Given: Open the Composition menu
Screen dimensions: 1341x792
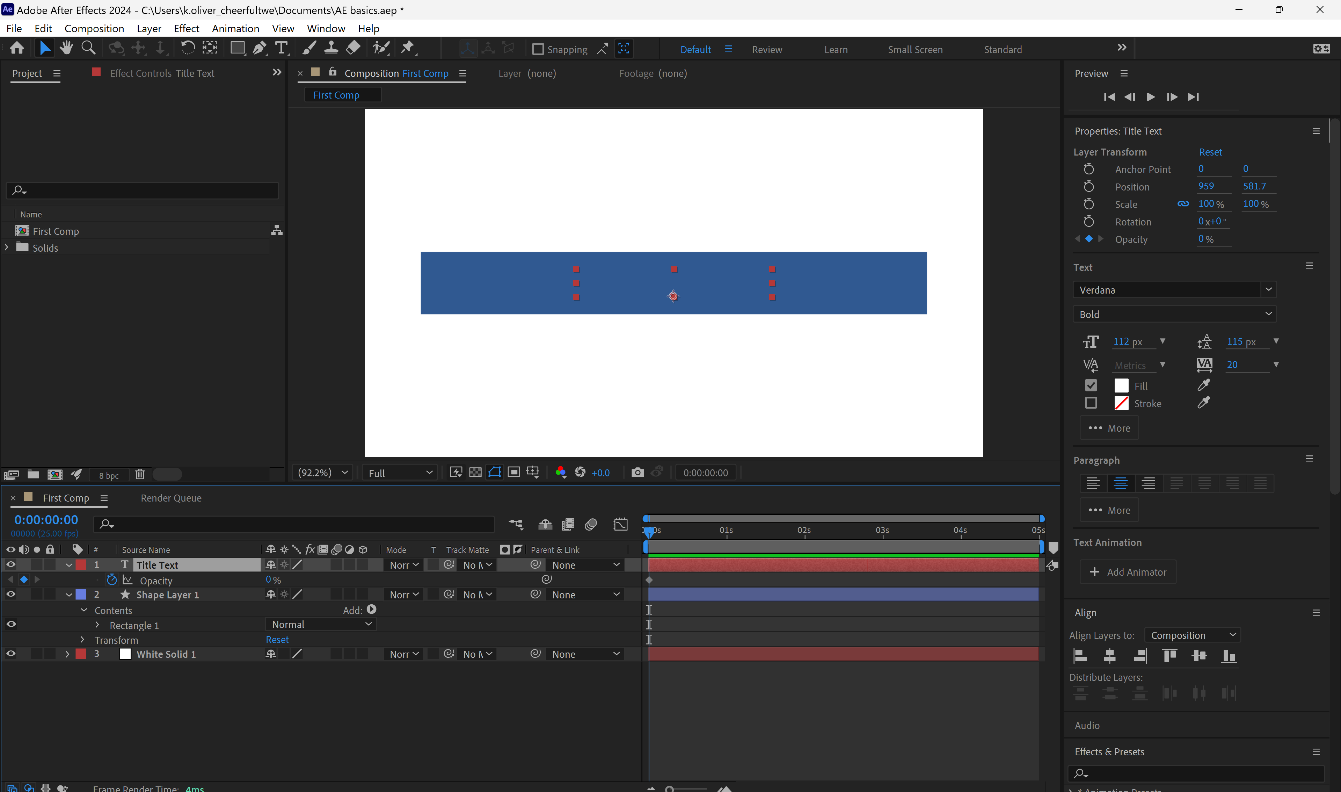Looking at the screenshot, I should pos(94,28).
